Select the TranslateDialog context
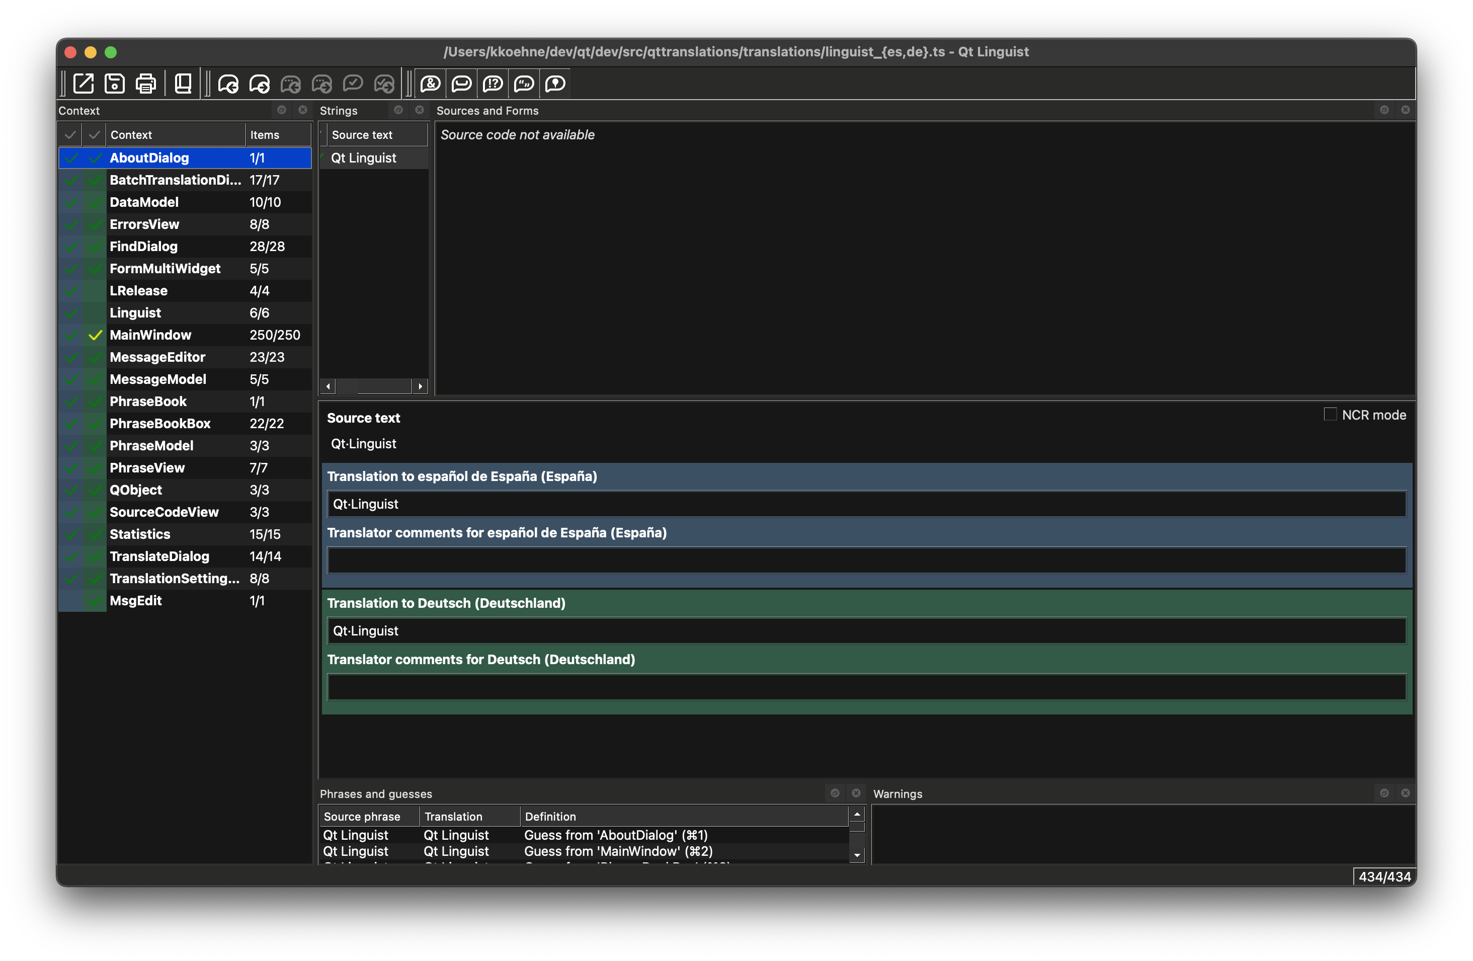The height and width of the screenshot is (961, 1473). click(x=185, y=556)
